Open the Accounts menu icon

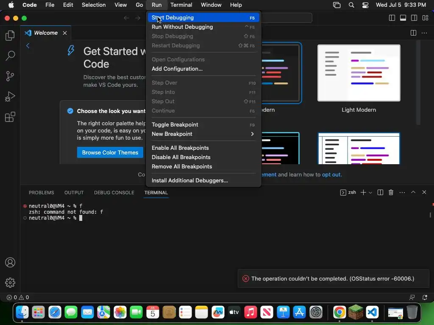pyautogui.click(x=10, y=262)
